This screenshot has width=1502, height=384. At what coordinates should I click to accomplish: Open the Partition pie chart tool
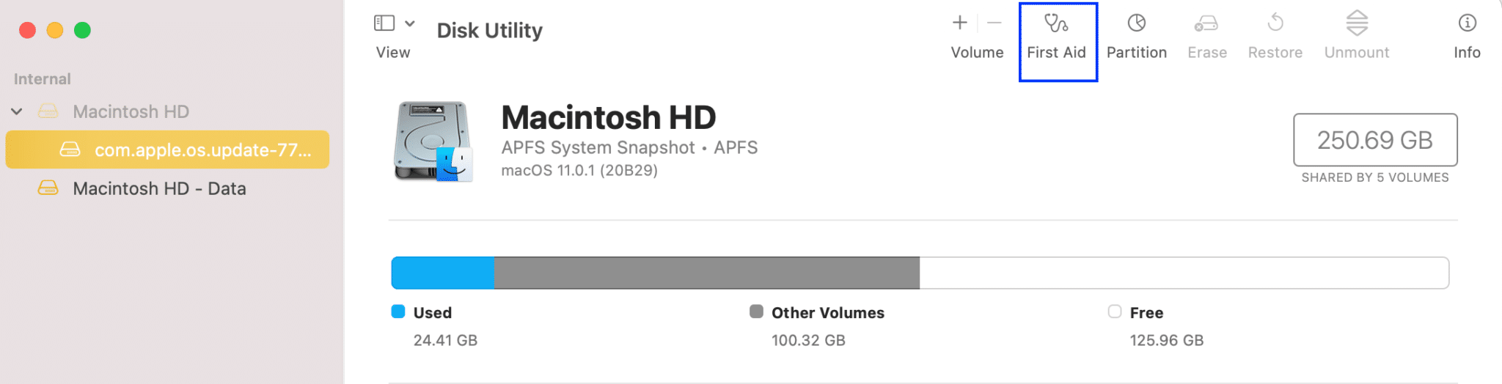point(1136,23)
